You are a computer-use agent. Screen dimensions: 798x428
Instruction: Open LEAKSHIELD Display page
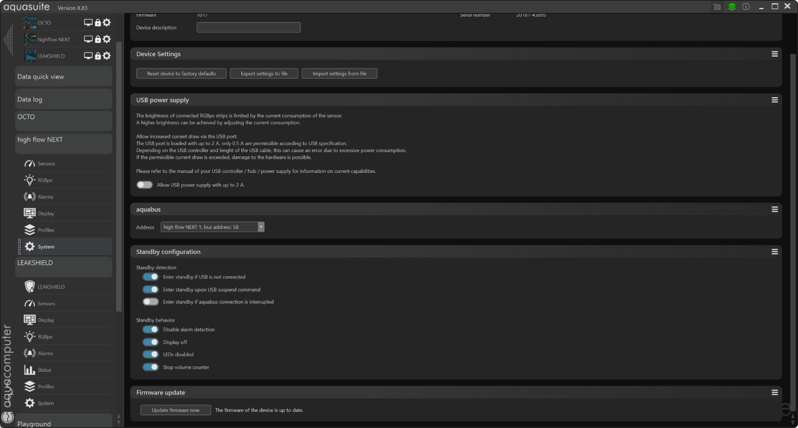[67, 320]
